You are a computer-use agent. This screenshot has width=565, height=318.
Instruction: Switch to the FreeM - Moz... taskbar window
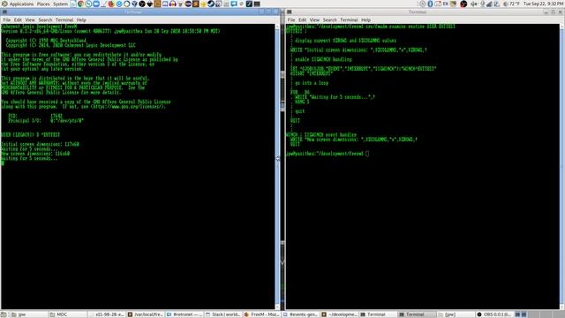261,314
